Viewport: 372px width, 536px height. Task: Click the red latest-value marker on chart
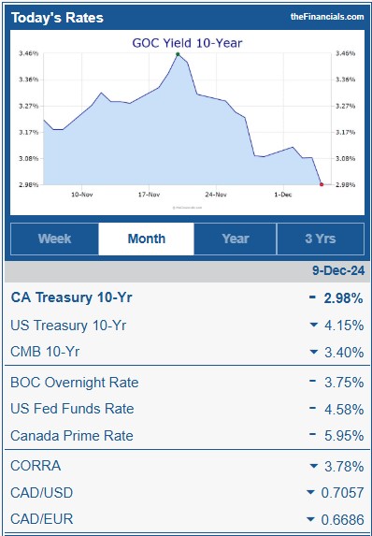click(322, 184)
